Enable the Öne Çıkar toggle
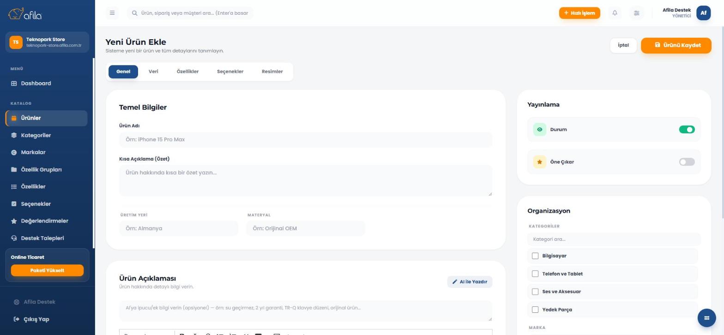724x335 pixels. 687,162
